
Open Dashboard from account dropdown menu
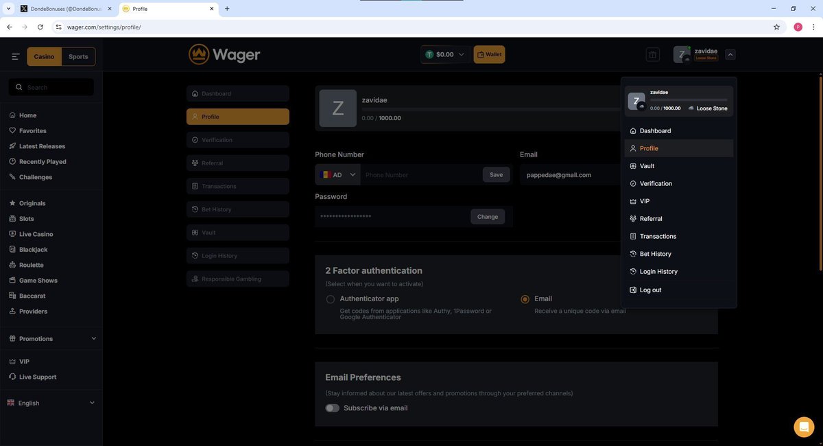[x=679, y=130]
